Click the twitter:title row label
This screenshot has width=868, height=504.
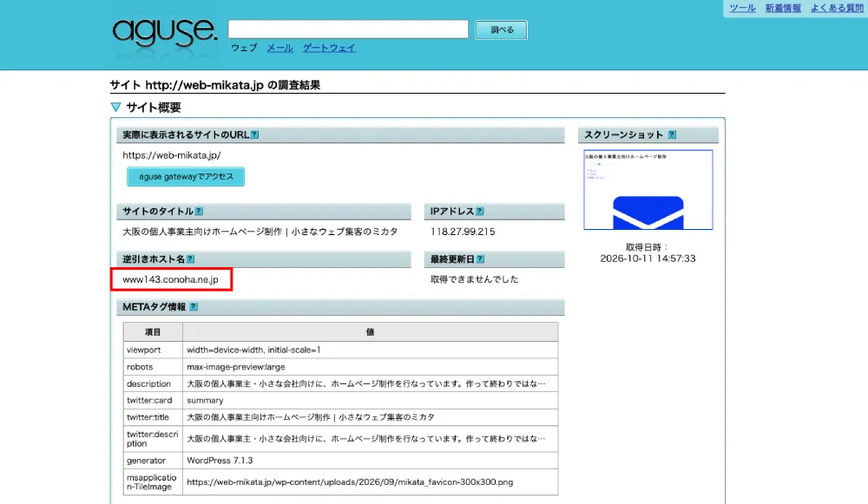click(x=148, y=417)
